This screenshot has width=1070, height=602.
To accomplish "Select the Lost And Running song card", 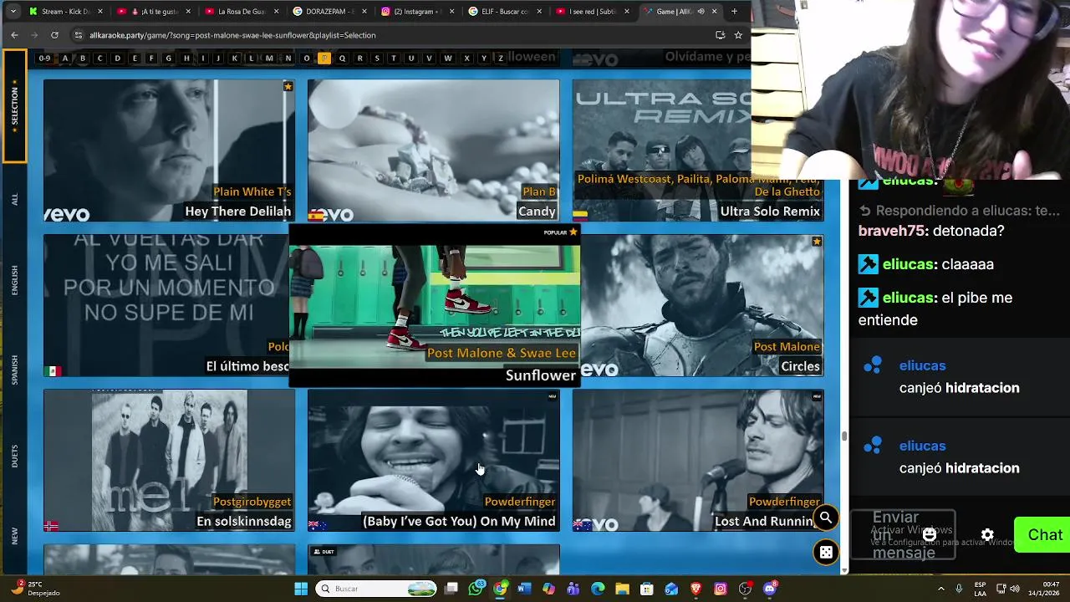I will 698,461.
